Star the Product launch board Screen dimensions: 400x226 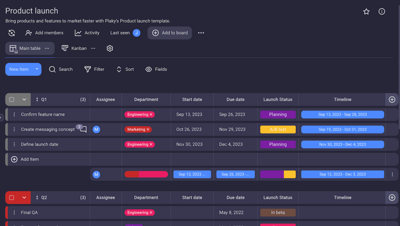pos(366,11)
